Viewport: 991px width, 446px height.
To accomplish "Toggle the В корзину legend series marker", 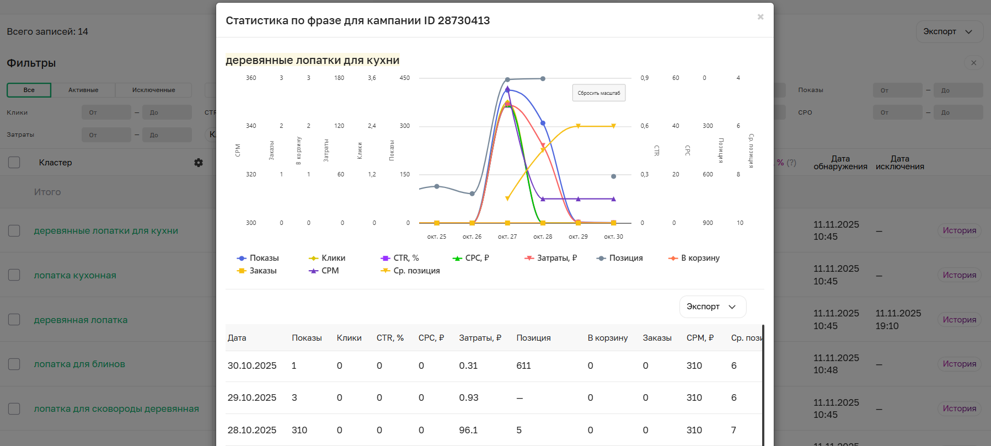I will [673, 258].
